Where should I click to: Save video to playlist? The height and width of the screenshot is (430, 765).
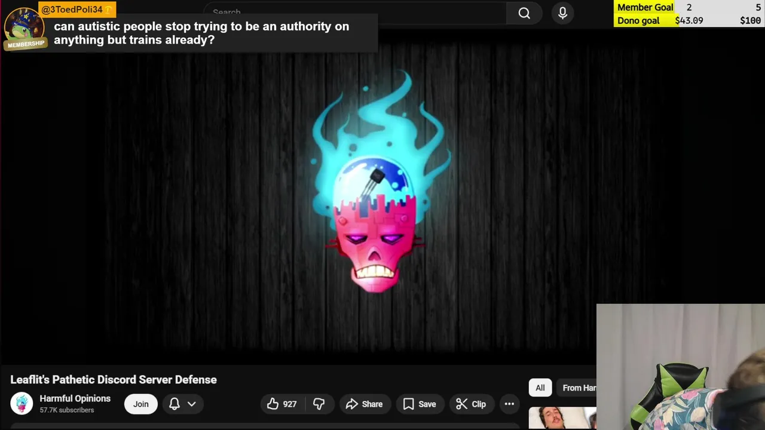point(420,404)
